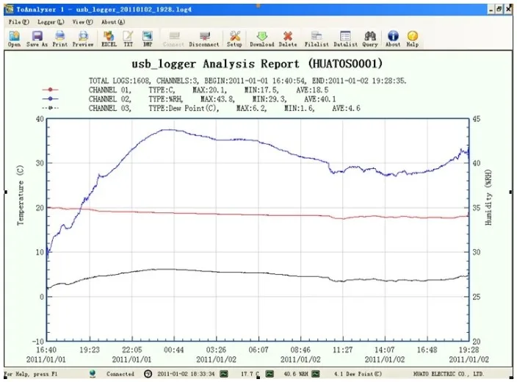517x382 pixels.
Task: Open the Filelist view
Action: coord(317,37)
